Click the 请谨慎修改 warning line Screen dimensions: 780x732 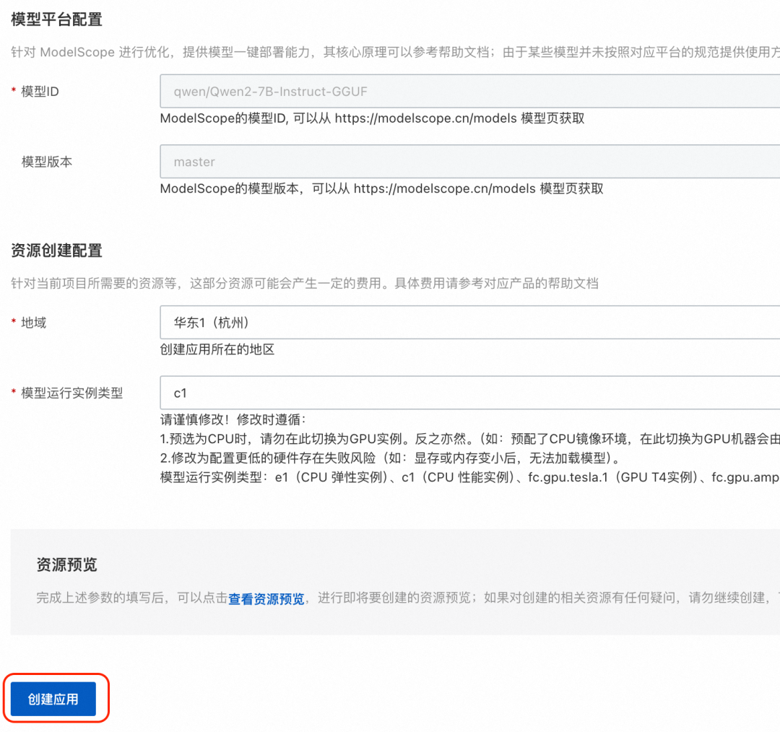(x=233, y=419)
